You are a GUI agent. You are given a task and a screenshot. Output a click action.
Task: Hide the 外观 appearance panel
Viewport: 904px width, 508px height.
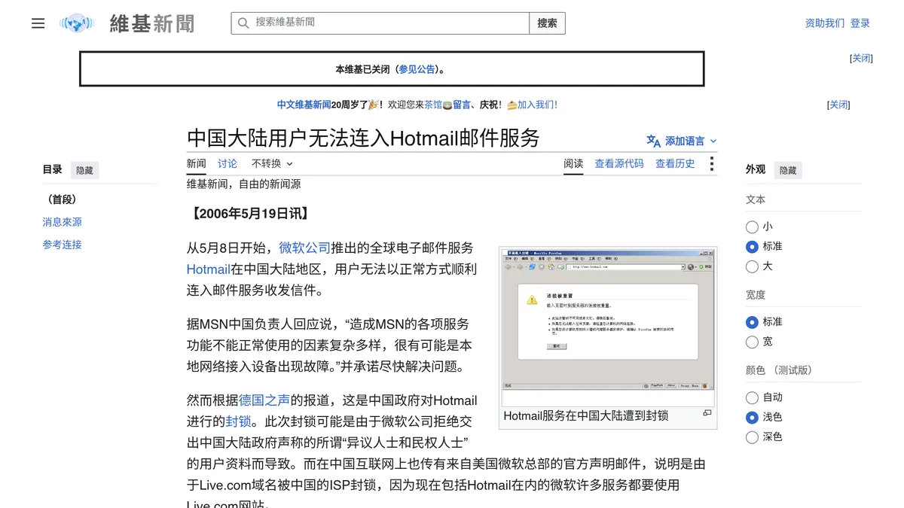[788, 170]
